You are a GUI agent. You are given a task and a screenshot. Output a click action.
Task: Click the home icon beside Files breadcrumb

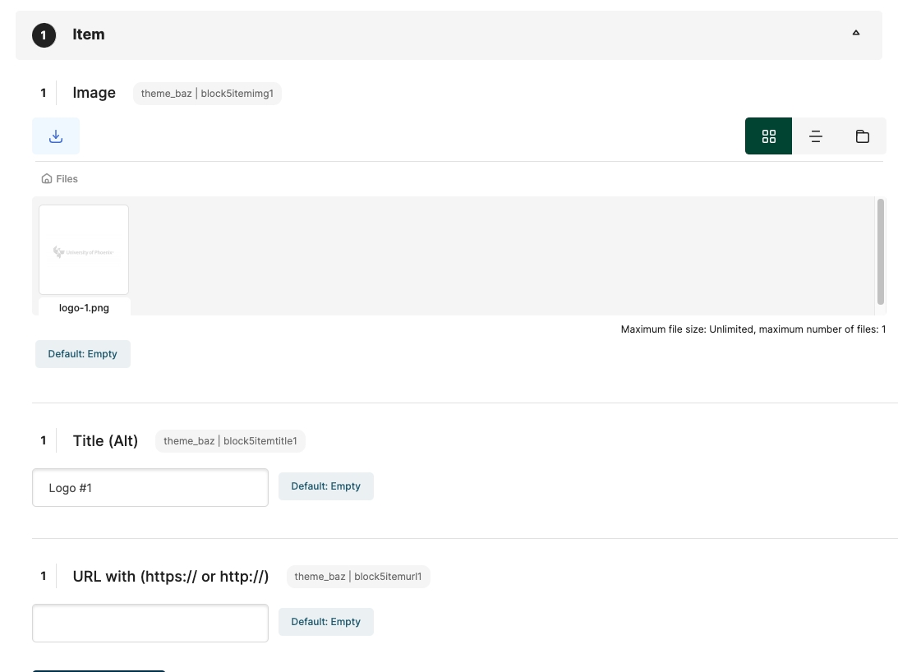pyautogui.click(x=47, y=179)
